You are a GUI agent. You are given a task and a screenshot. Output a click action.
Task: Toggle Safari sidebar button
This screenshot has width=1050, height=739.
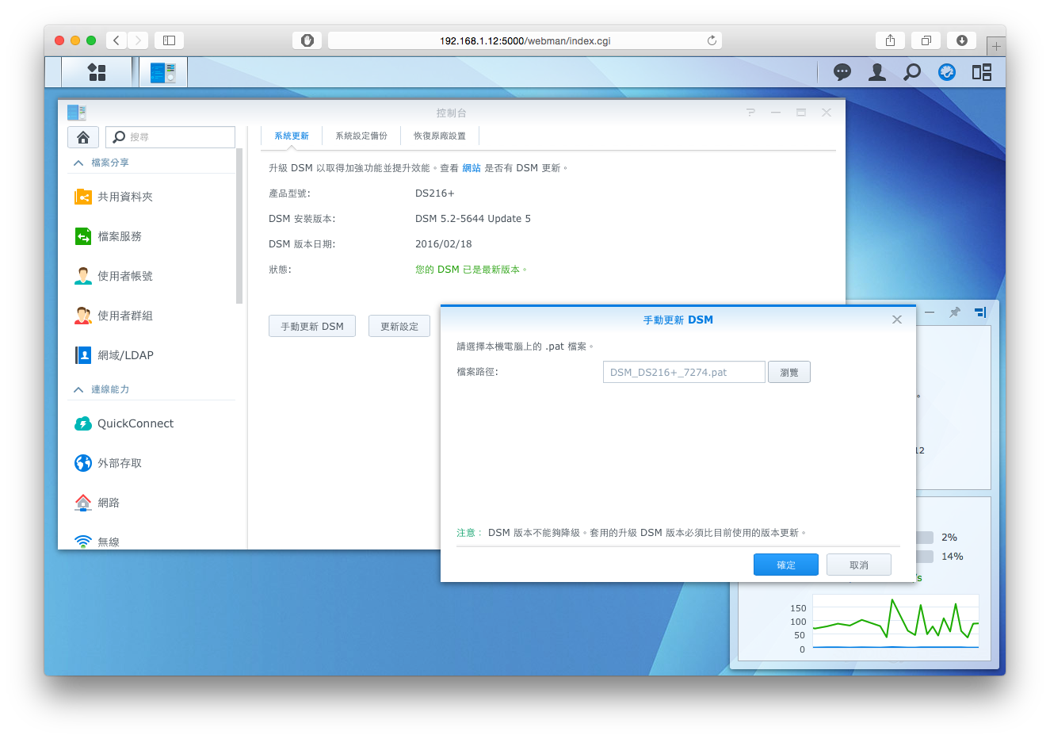point(169,40)
